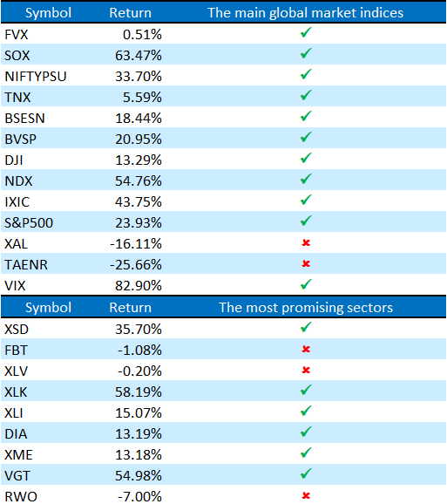Screen dimensions: 447x504
Task: Click the red cross icon in the RWO row
Action: coord(306,495)
